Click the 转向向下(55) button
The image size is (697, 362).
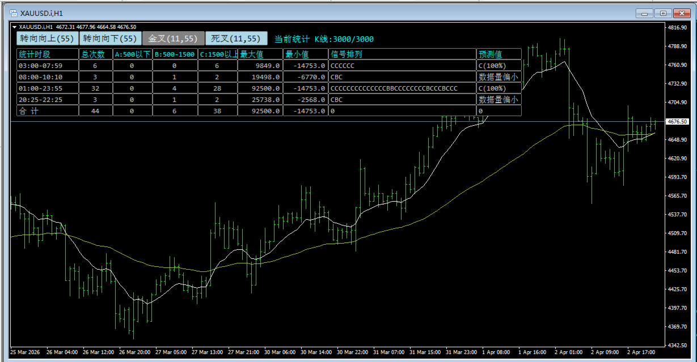pos(110,39)
